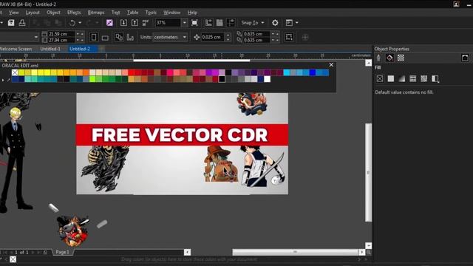Select the no-color X swatch in palette
The width and height of the screenshot is (473, 266).
tap(15, 72)
